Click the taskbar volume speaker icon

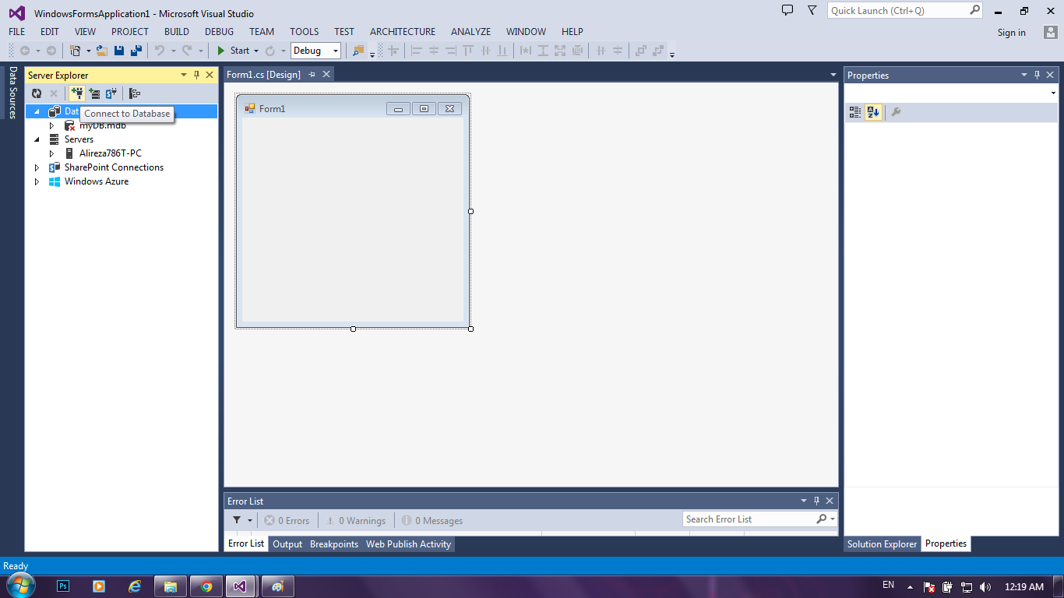coord(985,587)
